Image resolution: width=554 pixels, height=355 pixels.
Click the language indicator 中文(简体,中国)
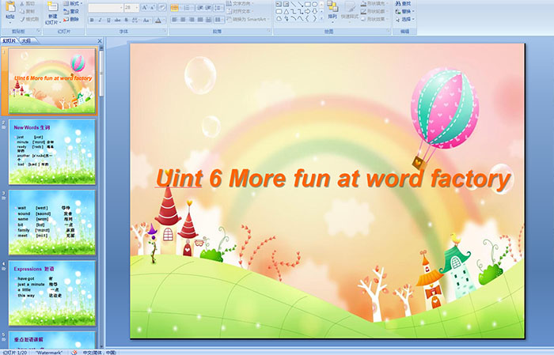point(100,352)
